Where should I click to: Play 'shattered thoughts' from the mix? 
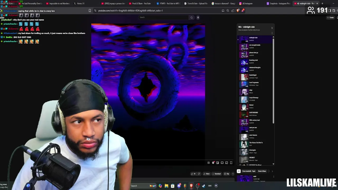(x=255, y=69)
